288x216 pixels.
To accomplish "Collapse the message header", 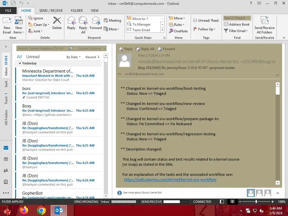I will (x=278, y=75).
